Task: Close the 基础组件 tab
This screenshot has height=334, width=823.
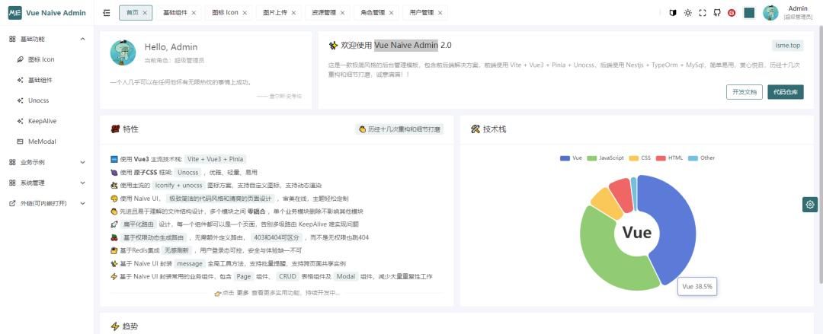Action: 194,13
